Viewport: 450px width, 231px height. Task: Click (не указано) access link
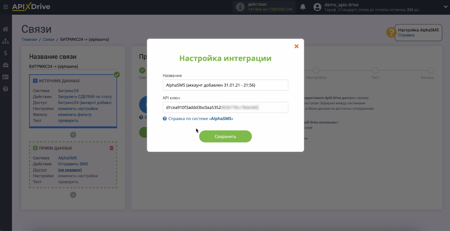click(70, 170)
